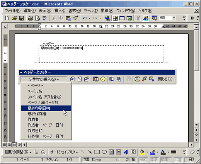Image resolution: width=201 pixels, height=164 pixels.
Task: Click the Save floppy disk icon
Action: click(22, 18)
